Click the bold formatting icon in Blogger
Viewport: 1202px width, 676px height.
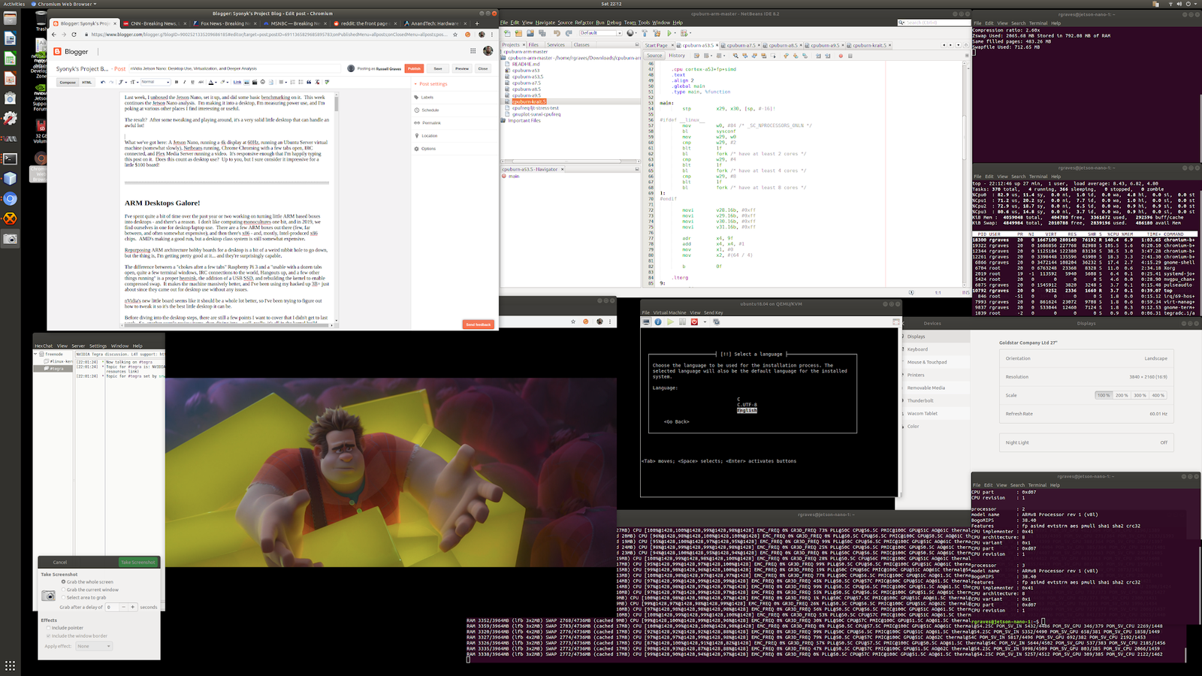[x=177, y=82]
